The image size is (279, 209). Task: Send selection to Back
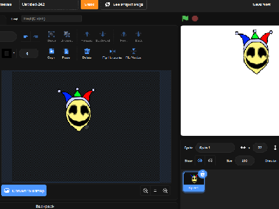(x=138, y=37)
